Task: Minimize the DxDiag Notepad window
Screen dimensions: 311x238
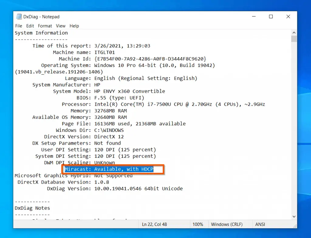Action: (254, 16)
